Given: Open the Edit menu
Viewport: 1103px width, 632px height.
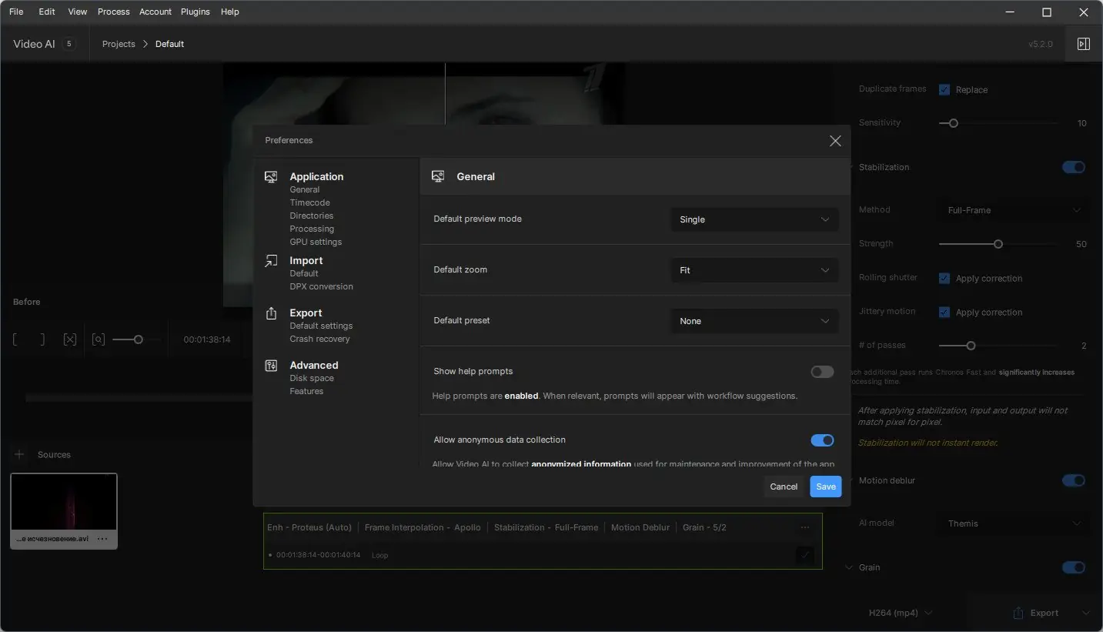Looking at the screenshot, I should coord(47,12).
